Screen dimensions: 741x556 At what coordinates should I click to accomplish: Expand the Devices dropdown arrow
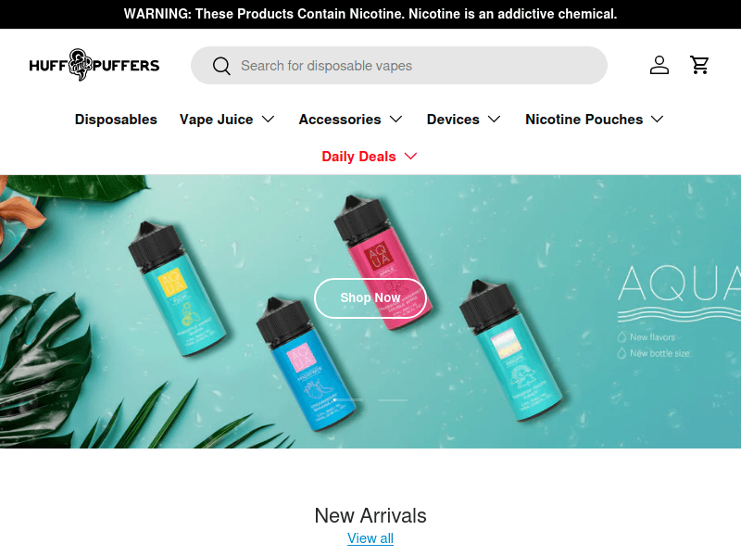[495, 120]
